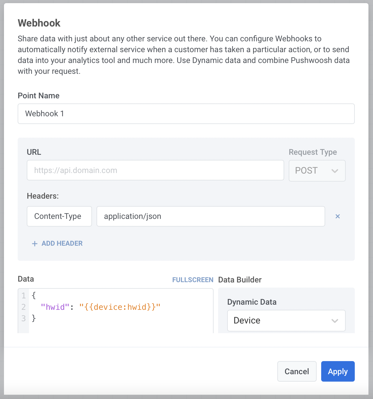Click the chevron arrow in Request Type box
373x399 pixels.
(x=335, y=171)
